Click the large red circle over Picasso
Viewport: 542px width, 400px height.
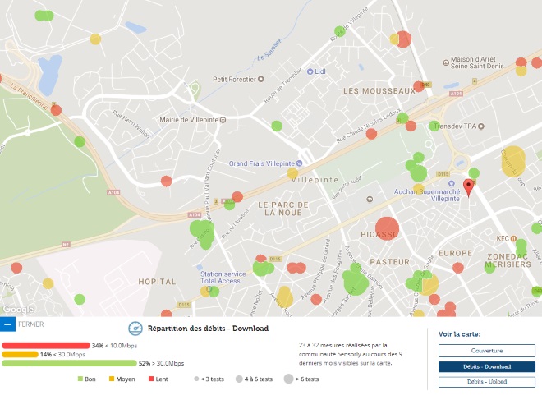(387, 228)
